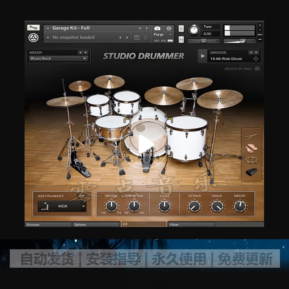Mute the instrument with the M button

[182, 38]
